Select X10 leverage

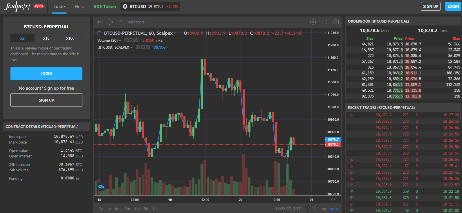point(46,38)
